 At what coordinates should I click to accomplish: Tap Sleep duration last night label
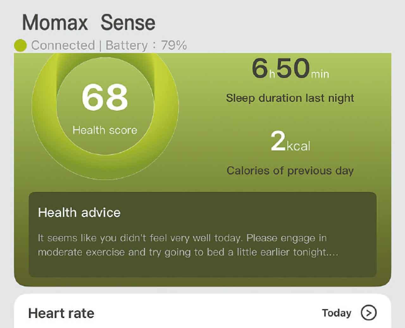click(290, 98)
